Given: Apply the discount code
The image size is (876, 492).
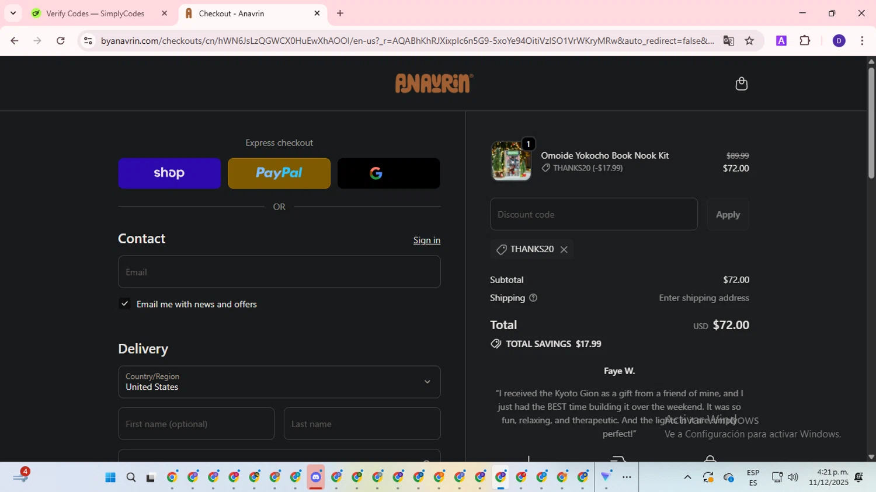Looking at the screenshot, I should coord(728,214).
